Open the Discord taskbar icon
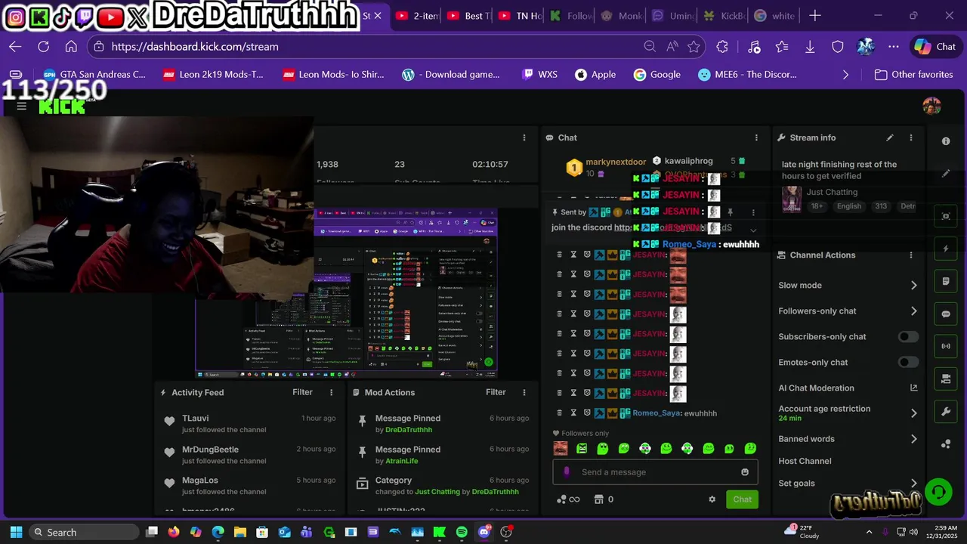This screenshot has width=967, height=544. 484,532
